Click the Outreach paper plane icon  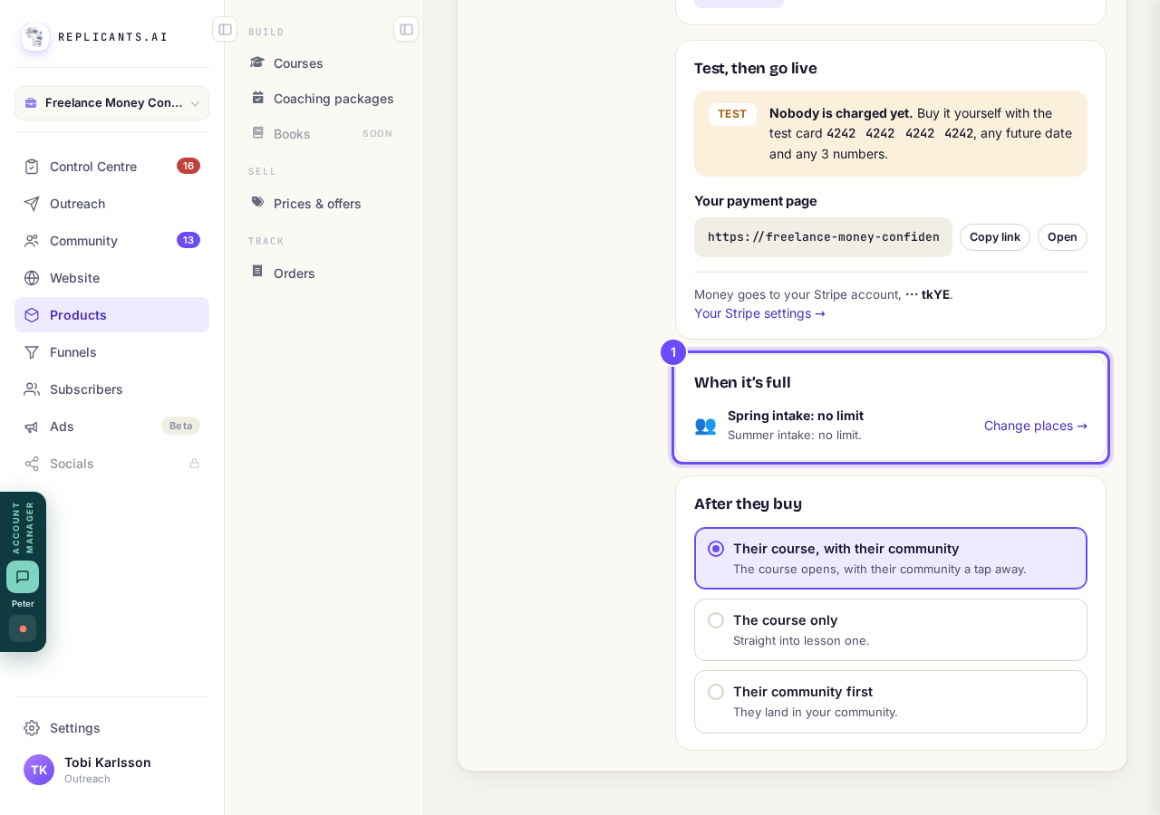click(x=32, y=204)
